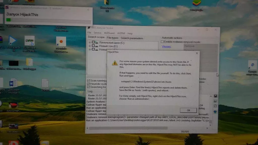The image size is (258, 145).
Task: Open the AVZGuard menu
Action: (x=109, y=33)
